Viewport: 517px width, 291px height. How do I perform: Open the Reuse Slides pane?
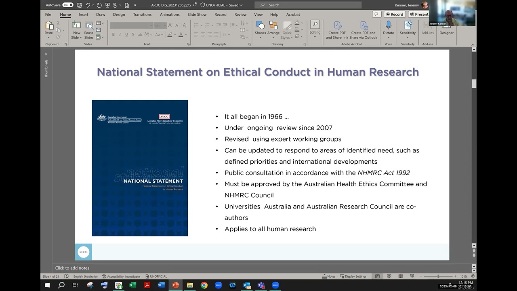coord(89,30)
